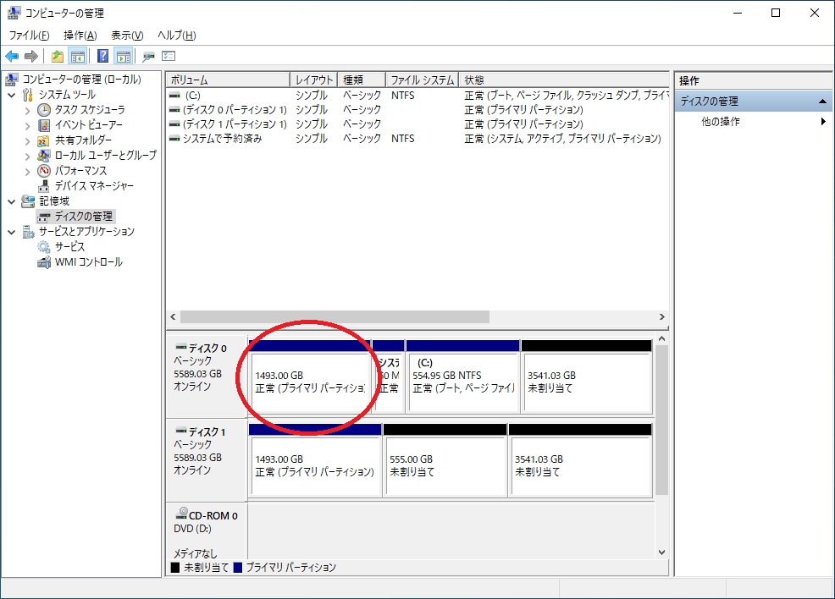Click the Storage (記憶域) icon

coord(28,201)
